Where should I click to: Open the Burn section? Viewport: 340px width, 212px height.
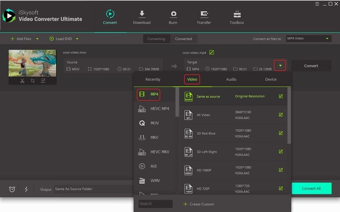173,18
